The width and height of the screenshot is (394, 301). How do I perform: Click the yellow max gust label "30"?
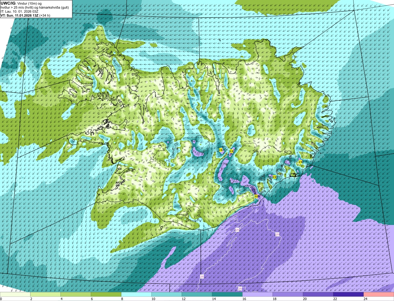click(x=256, y=196)
